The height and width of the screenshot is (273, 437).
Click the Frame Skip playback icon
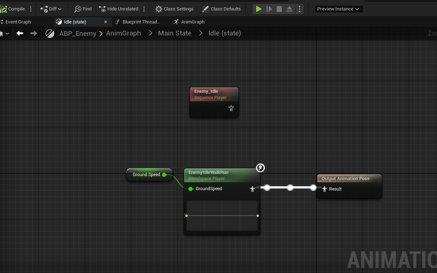tap(269, 9)
